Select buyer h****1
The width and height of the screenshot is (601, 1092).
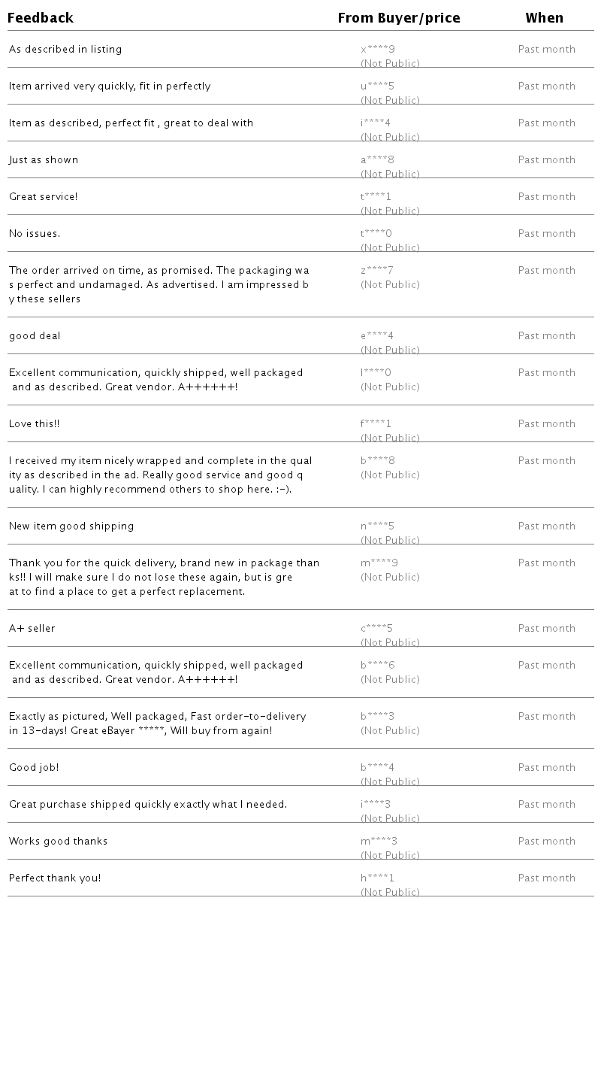[x=377, y=878]
